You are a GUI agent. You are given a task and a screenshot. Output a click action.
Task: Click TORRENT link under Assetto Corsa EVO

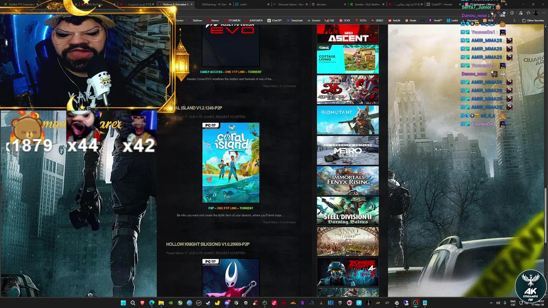tap(255, 72)
